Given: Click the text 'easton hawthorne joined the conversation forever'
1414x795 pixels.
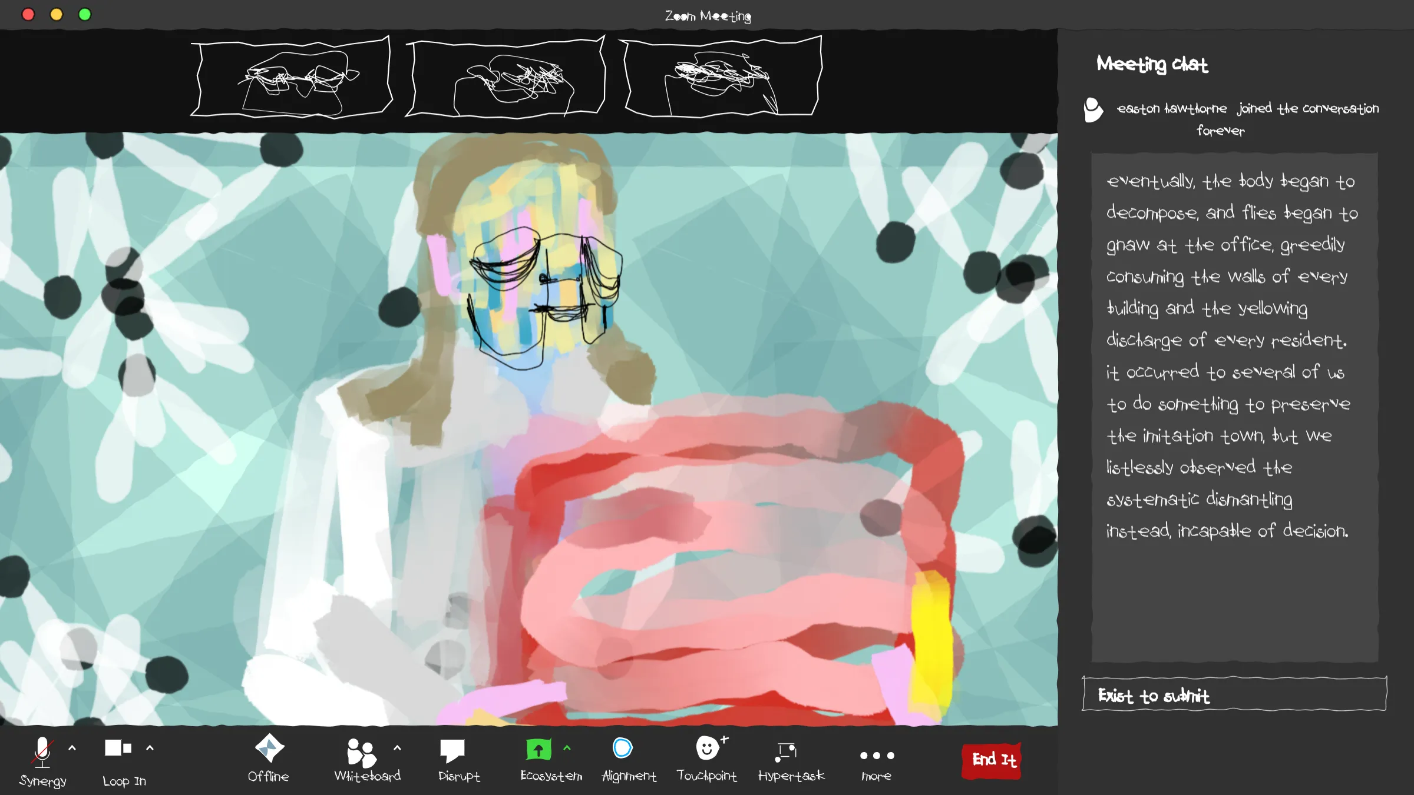Looking at the screenshot, I should [x=1247, y=119].
